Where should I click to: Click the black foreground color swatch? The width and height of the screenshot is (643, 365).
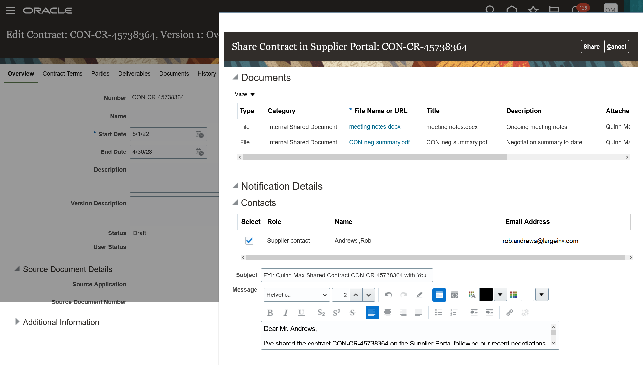[486, 294]
